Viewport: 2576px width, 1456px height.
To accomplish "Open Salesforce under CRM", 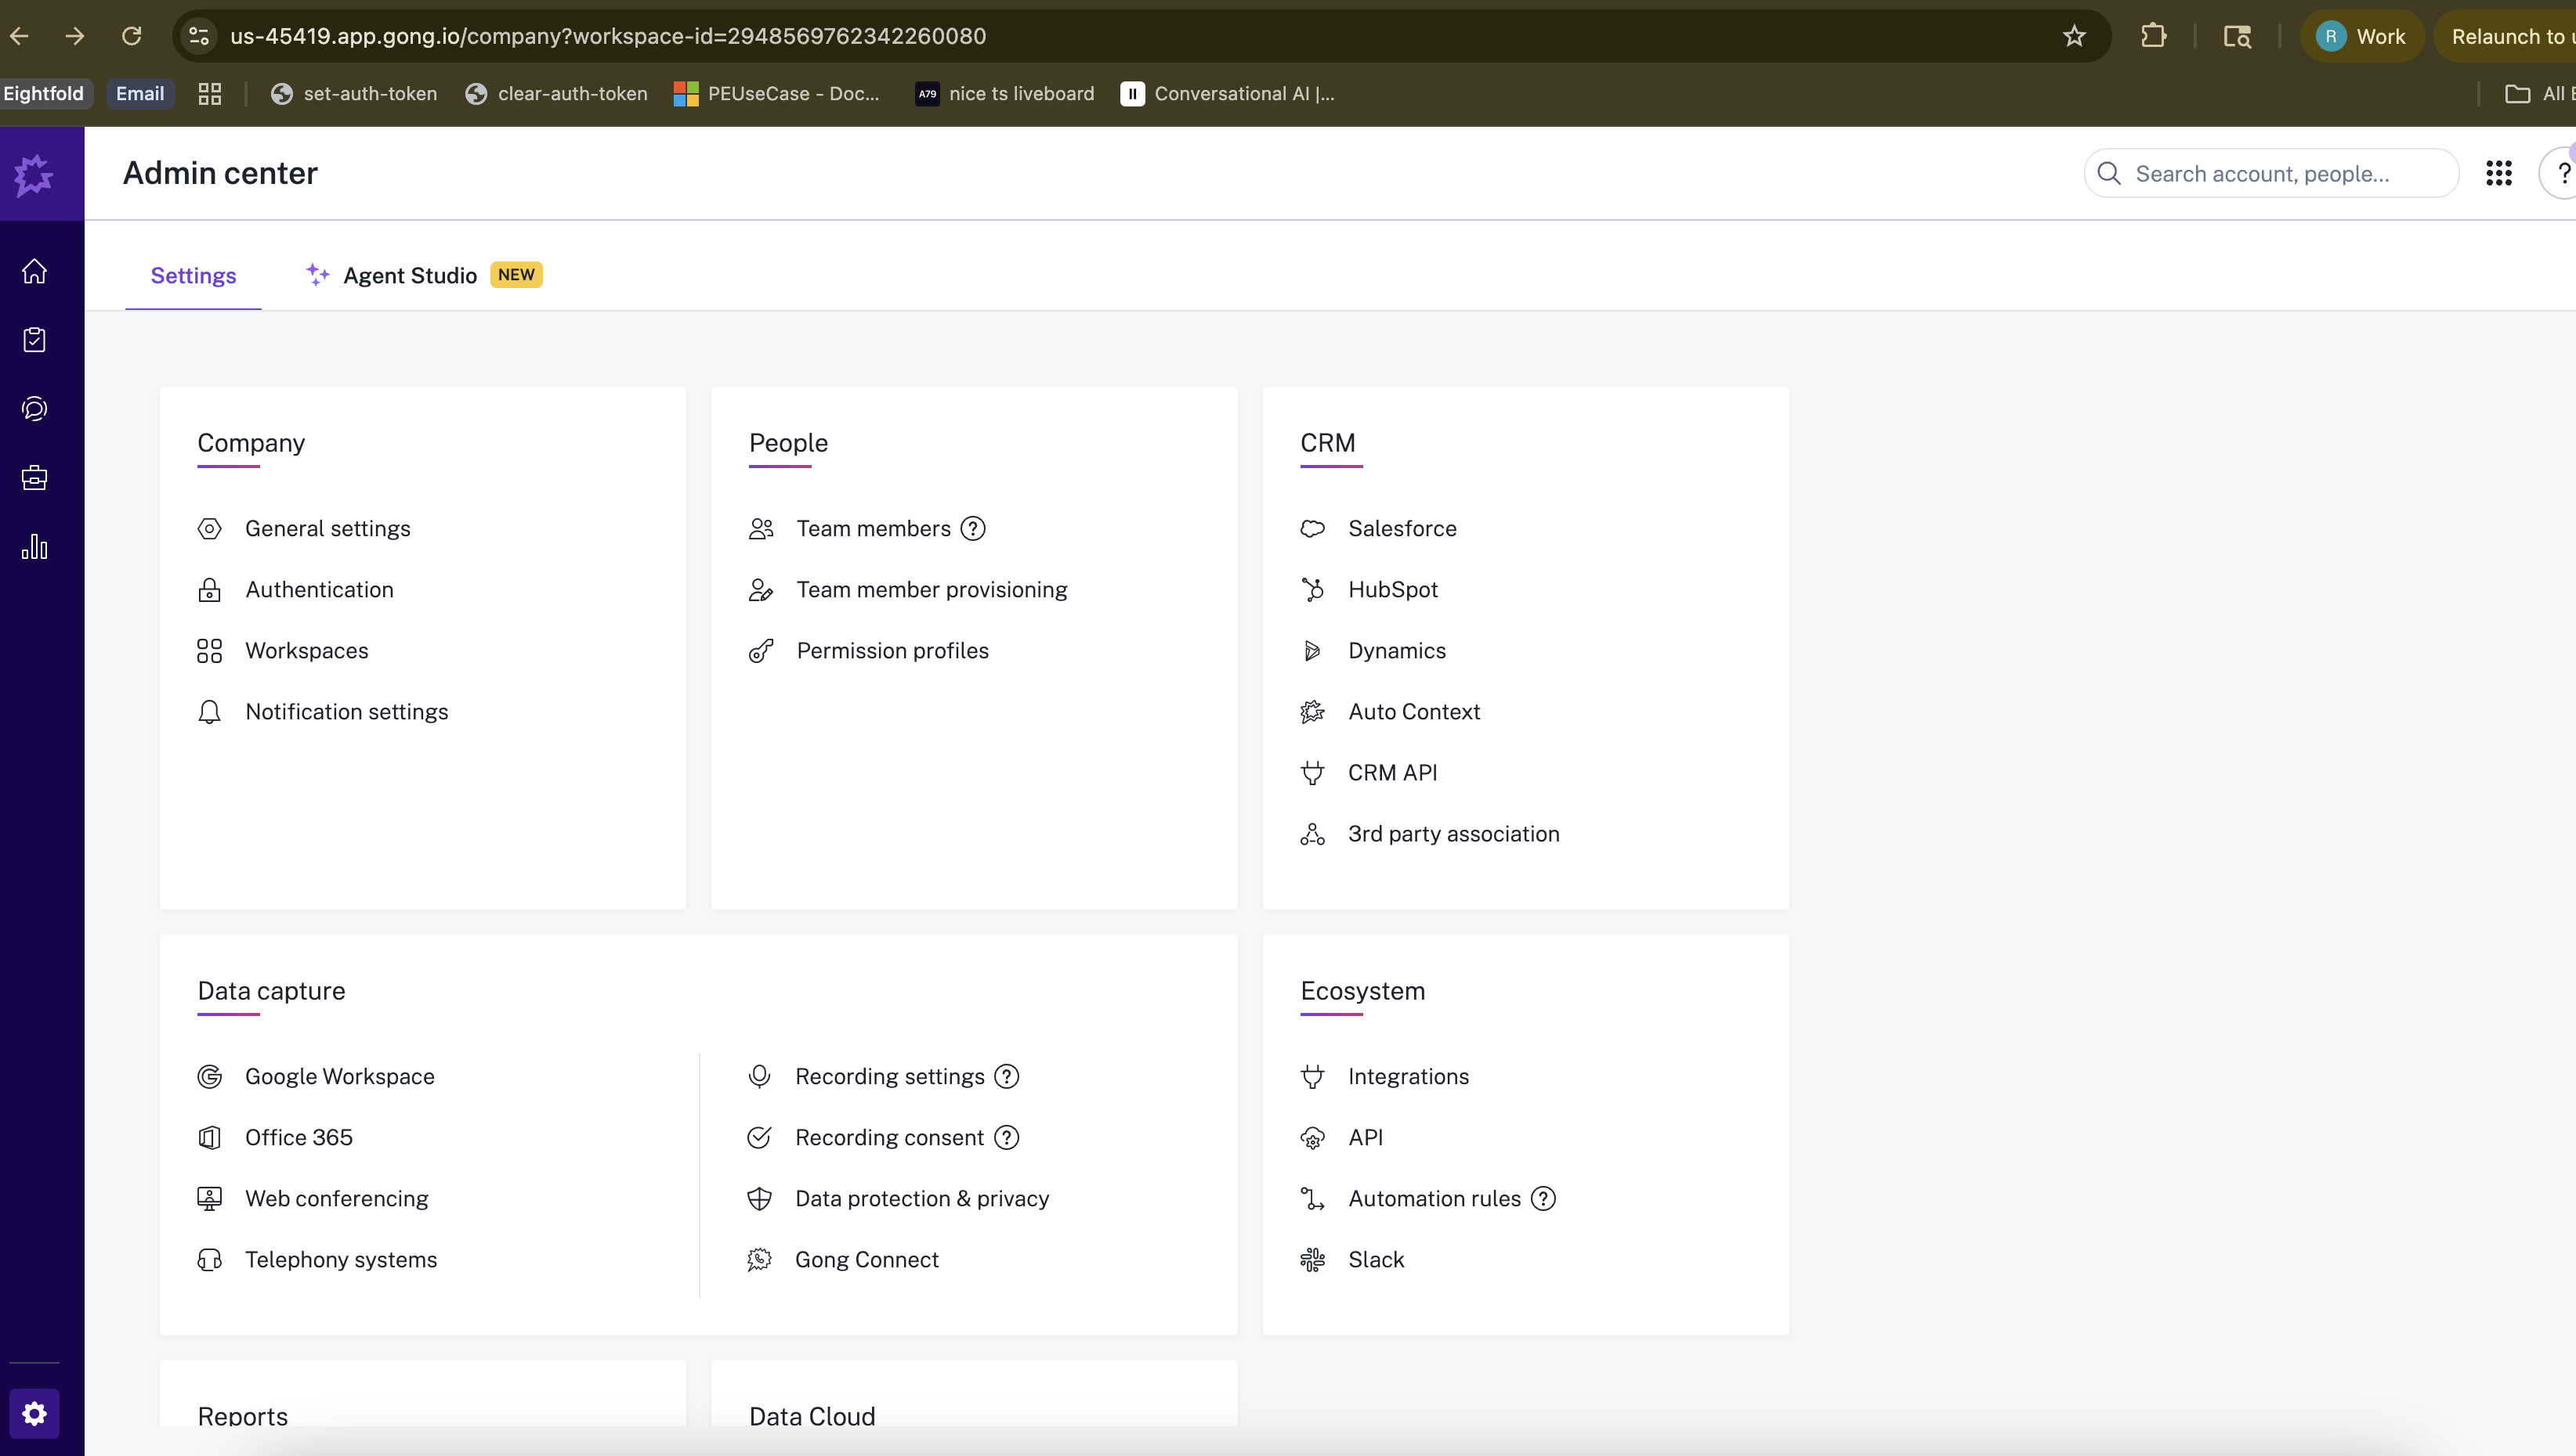I will pos(1402,528).
